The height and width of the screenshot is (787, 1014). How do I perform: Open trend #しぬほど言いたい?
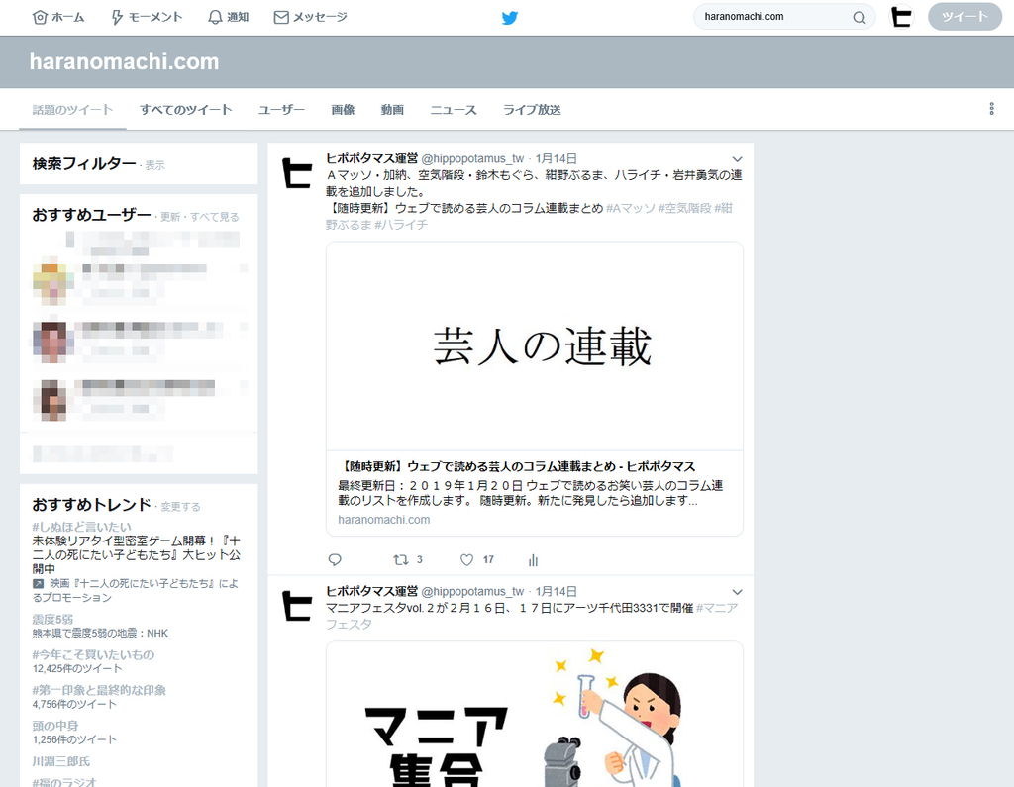[81, 527]
